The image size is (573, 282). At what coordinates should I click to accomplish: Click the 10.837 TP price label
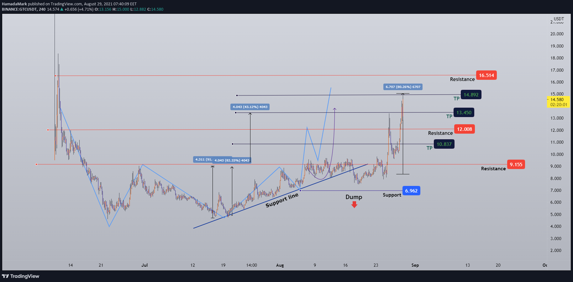tap(444, 144)
